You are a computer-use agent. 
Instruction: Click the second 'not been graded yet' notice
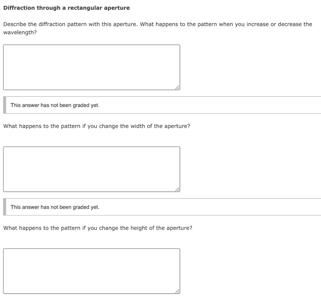tap(55, 207)
